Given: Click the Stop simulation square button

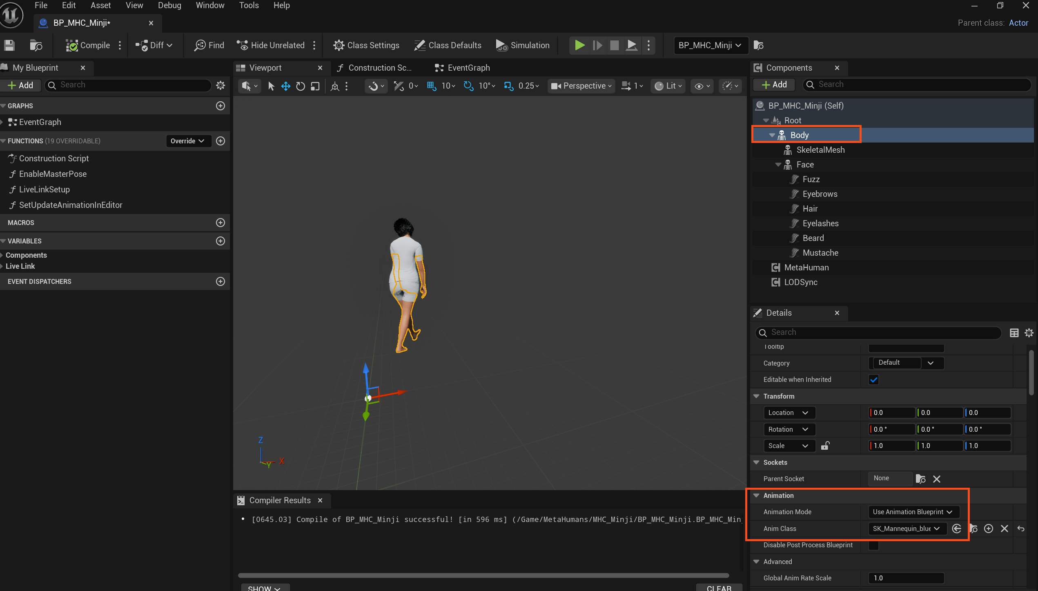Looking at the screenshot, I should (614, 45).
